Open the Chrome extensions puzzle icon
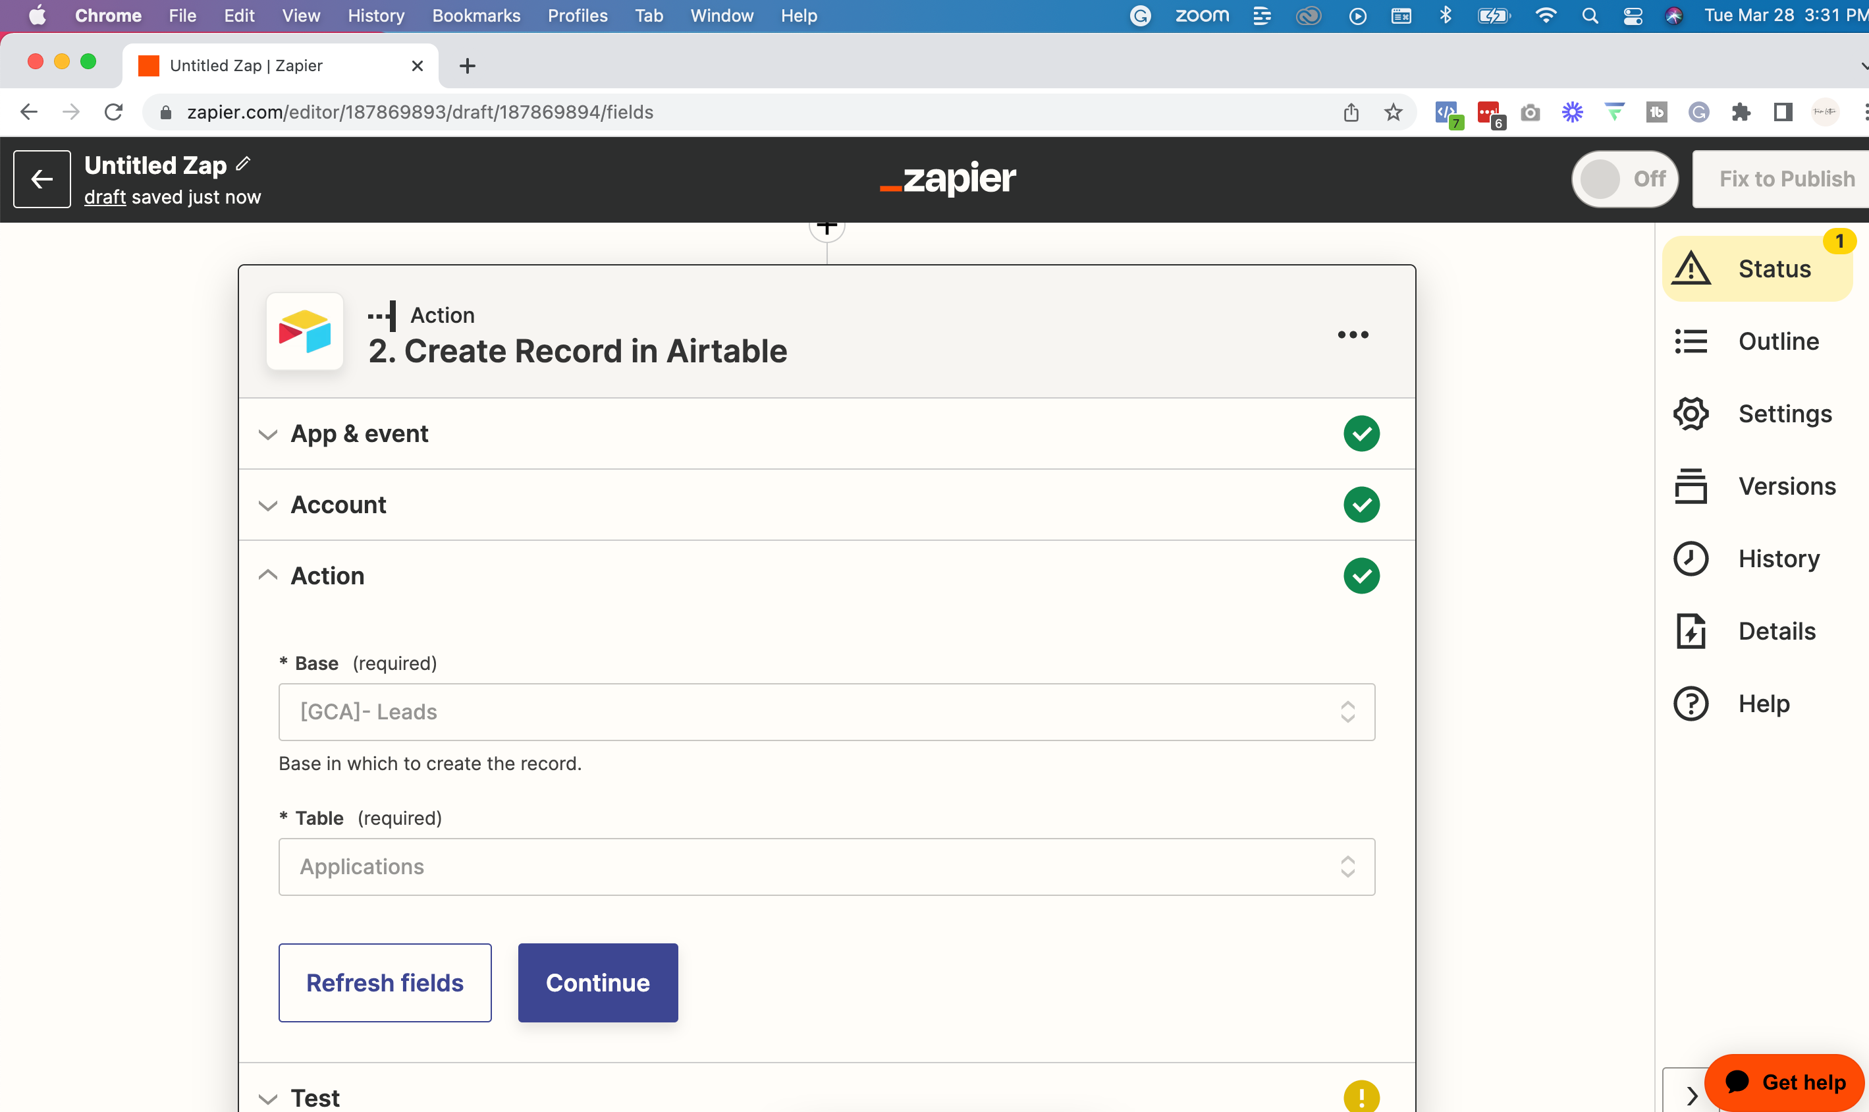1869x1112 pixels. pyautogui.click(x=1741, y=113)
